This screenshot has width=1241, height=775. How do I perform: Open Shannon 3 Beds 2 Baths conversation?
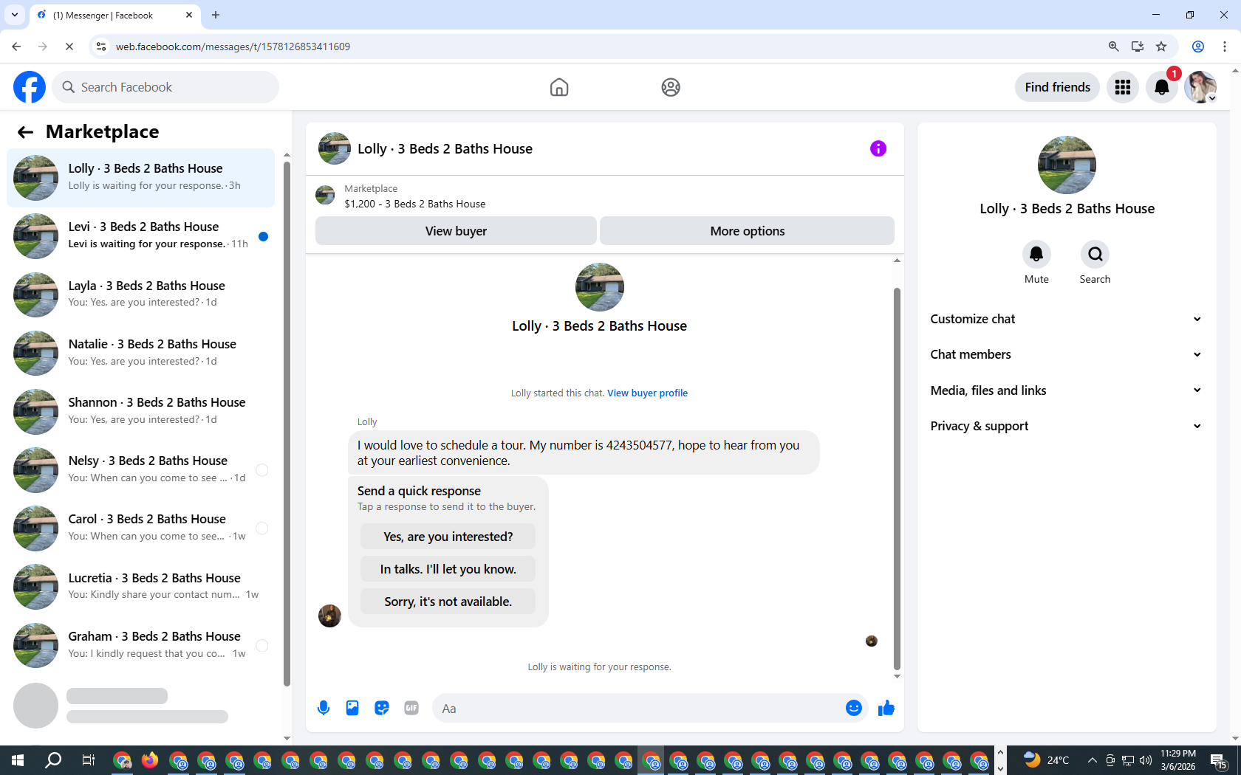pyautogui.click(x=140, y=411)
